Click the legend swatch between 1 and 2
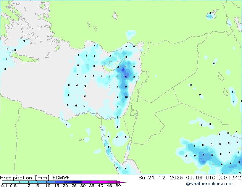Image resolution: width=242 pixels, height=187 pixels. click(24, 182)
